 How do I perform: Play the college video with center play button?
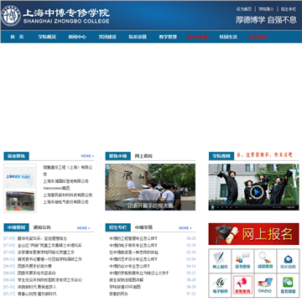[257, 192]
